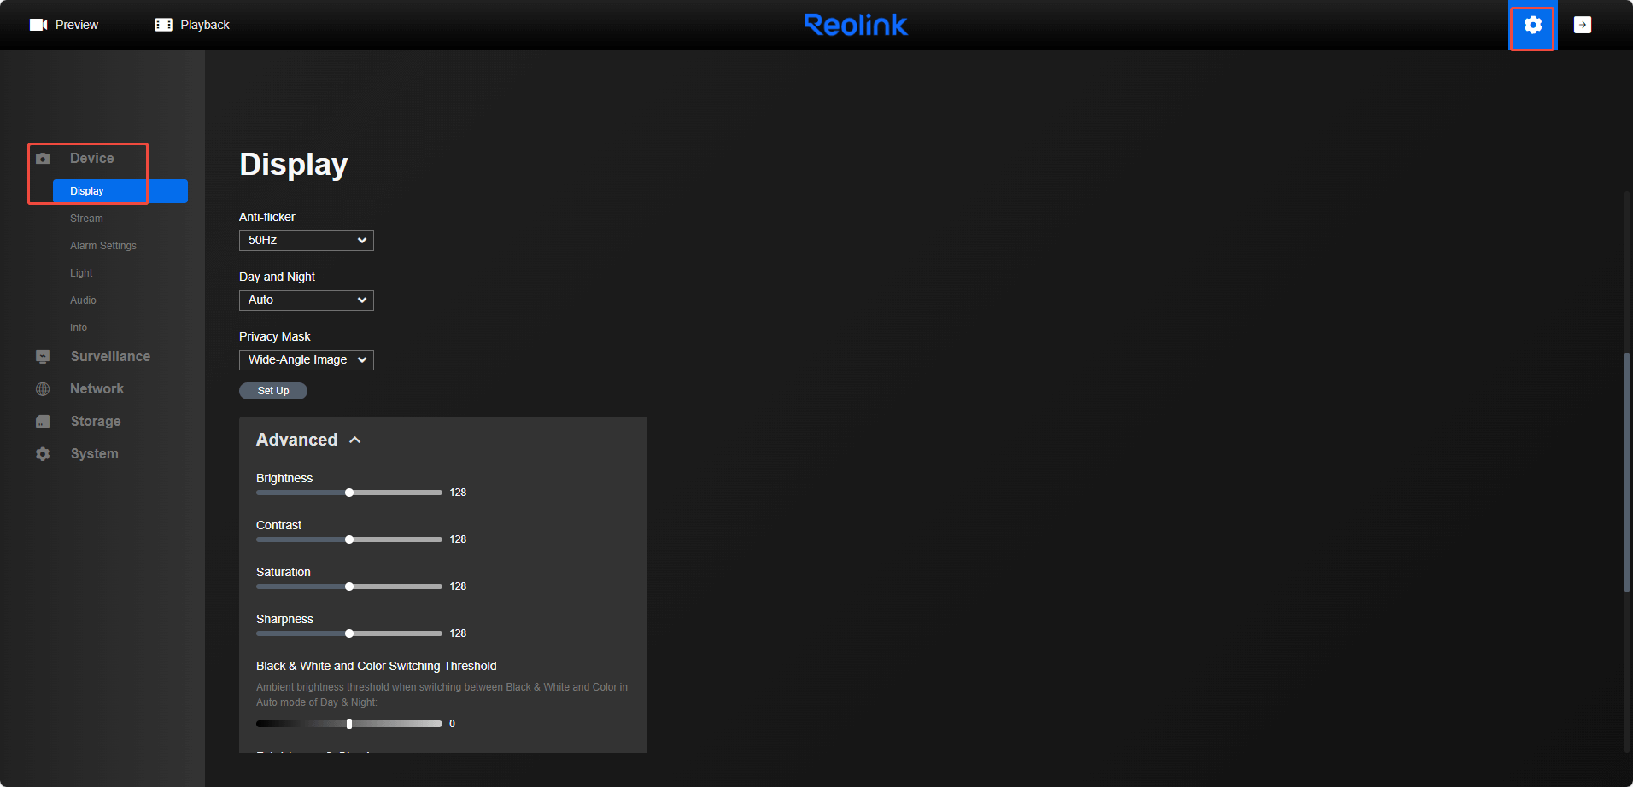Screen dimensions: 1633x787
Task: Open the Light settings page
Action: point(80,272)
